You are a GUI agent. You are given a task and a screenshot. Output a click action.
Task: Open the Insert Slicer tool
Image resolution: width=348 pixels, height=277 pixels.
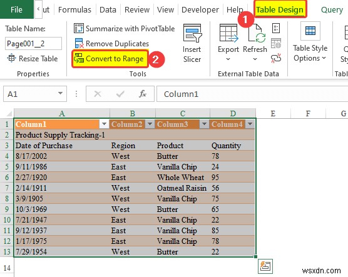click(x=192, y=43)
